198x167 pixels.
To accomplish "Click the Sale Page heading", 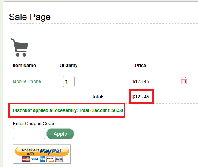I will point(30,17).
